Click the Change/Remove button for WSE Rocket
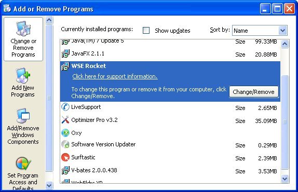This screenshot has height=192, width=298. click(253, 92)
